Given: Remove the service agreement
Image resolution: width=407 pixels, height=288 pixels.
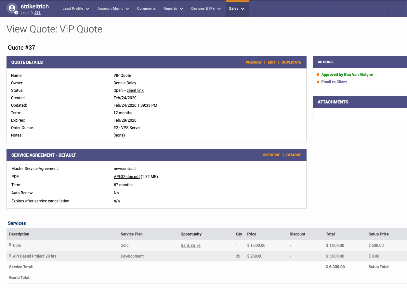Looking at the screenshot, I should coord(294,155).
